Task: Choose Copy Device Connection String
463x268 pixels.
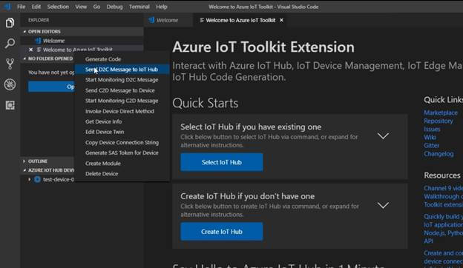Action: pyautogui.click(x=122, y=143)
